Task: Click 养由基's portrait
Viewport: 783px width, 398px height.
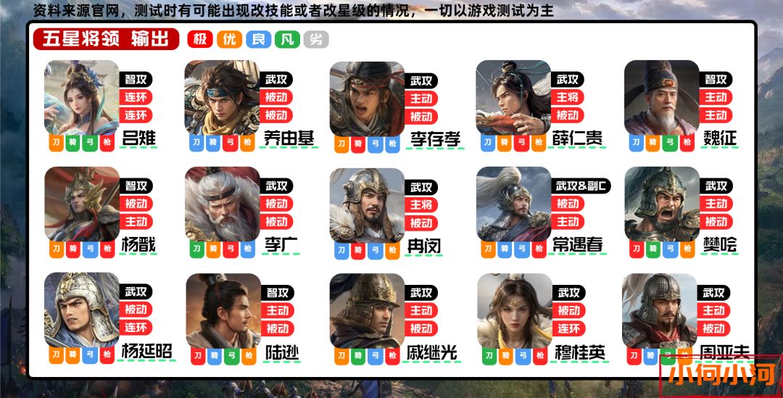Action: [223, 97]
